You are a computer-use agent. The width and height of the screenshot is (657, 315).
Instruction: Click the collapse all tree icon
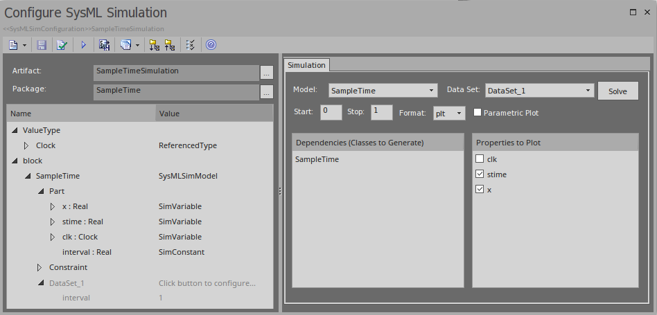[170, 45]
